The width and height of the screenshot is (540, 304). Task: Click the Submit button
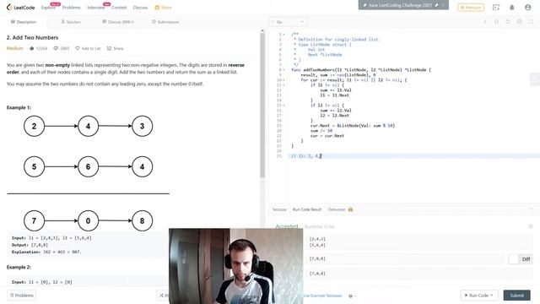point(516,296)
